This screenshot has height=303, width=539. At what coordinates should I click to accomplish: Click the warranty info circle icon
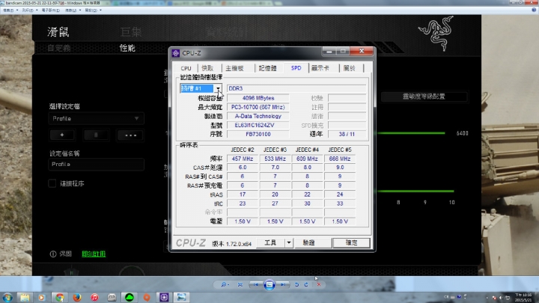[53, 254]
